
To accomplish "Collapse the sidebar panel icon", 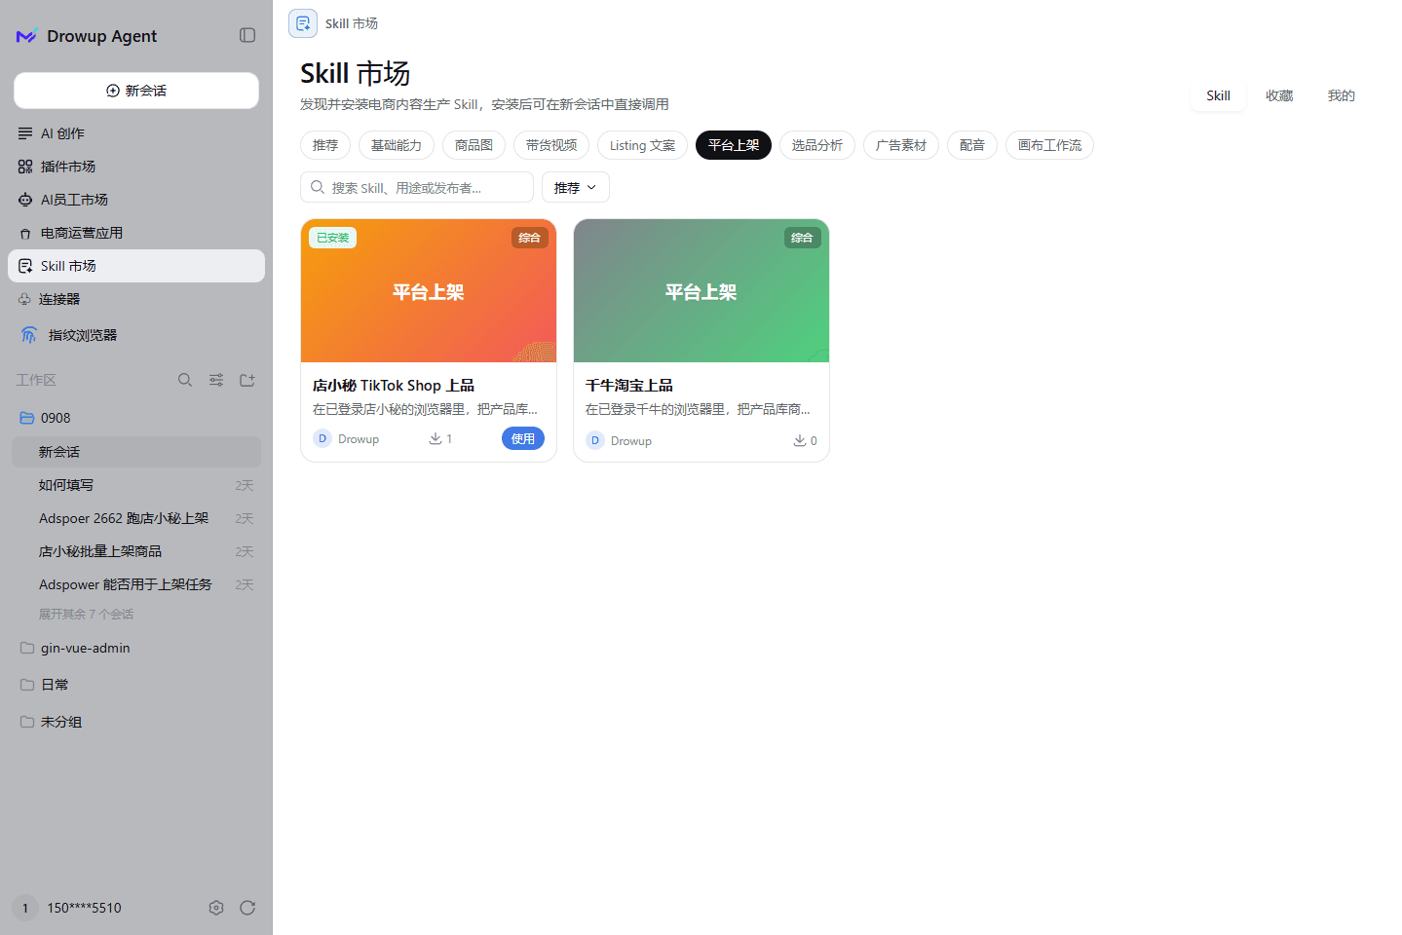I will tap(247, 35).
